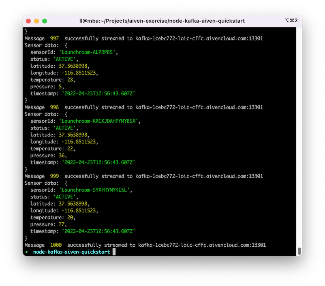Click sensorId 'Launchroom-ALPRPBS'
This screenshot has width=325, height=286.
click(87, 52)
